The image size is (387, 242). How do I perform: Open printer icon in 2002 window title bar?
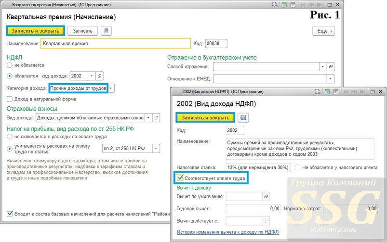click(318, 92)
